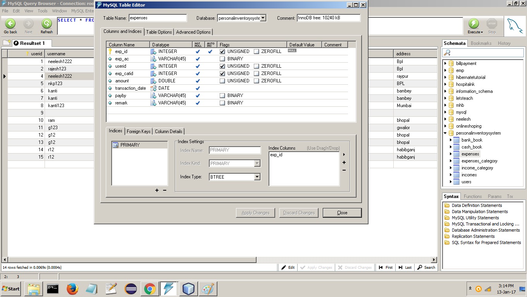Switch to the Bookmarks tab
The width and height of the screenshot is (527, 297).
481,43
